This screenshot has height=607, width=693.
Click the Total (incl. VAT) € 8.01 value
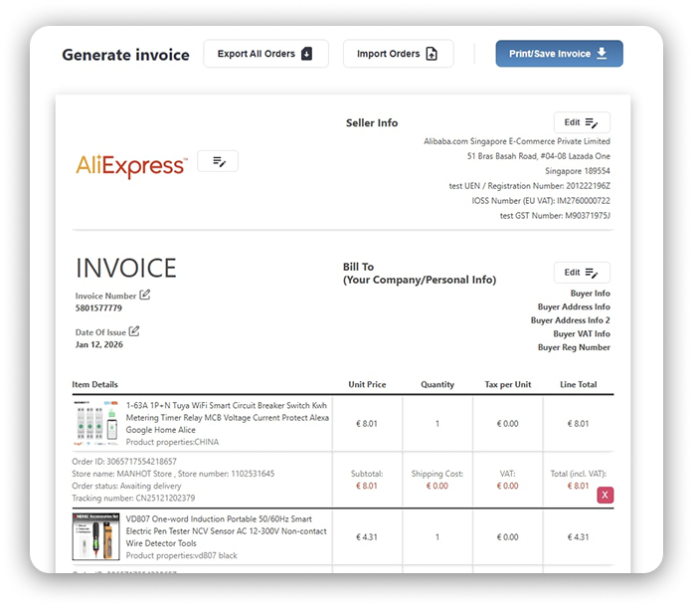pos(578,486)
